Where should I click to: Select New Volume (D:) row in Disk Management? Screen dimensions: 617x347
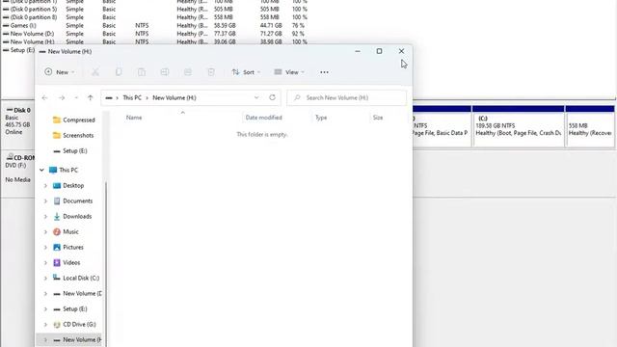pyautogui.click(x=154, y=34)
